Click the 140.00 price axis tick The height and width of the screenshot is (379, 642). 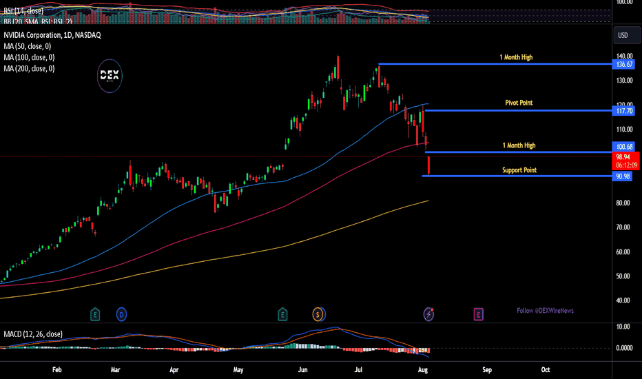(624, 56)
